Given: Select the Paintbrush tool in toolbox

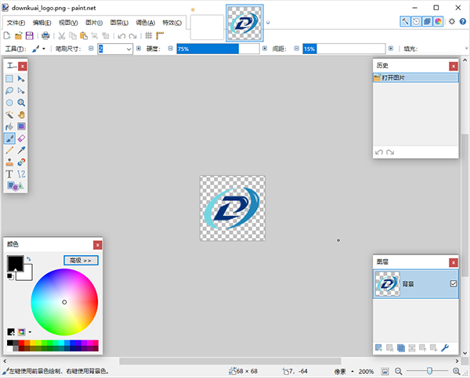Looking at the screenshot, I should coord(9,139).
